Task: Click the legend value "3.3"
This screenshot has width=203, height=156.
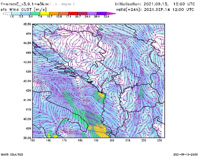Action: (x=21, y=16)
